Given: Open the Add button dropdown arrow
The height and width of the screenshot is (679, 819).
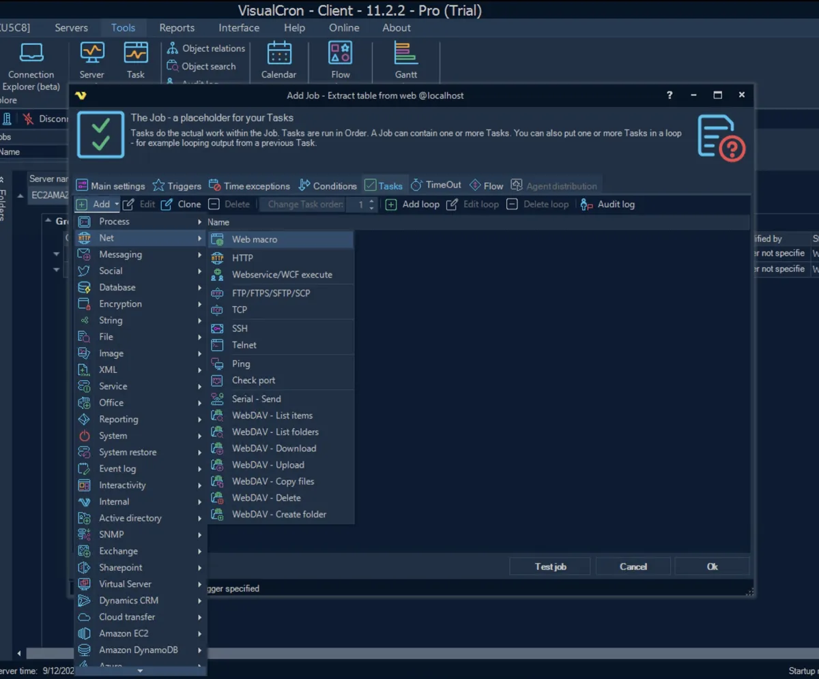Looking at the screenshot, I should pos(117,205).
